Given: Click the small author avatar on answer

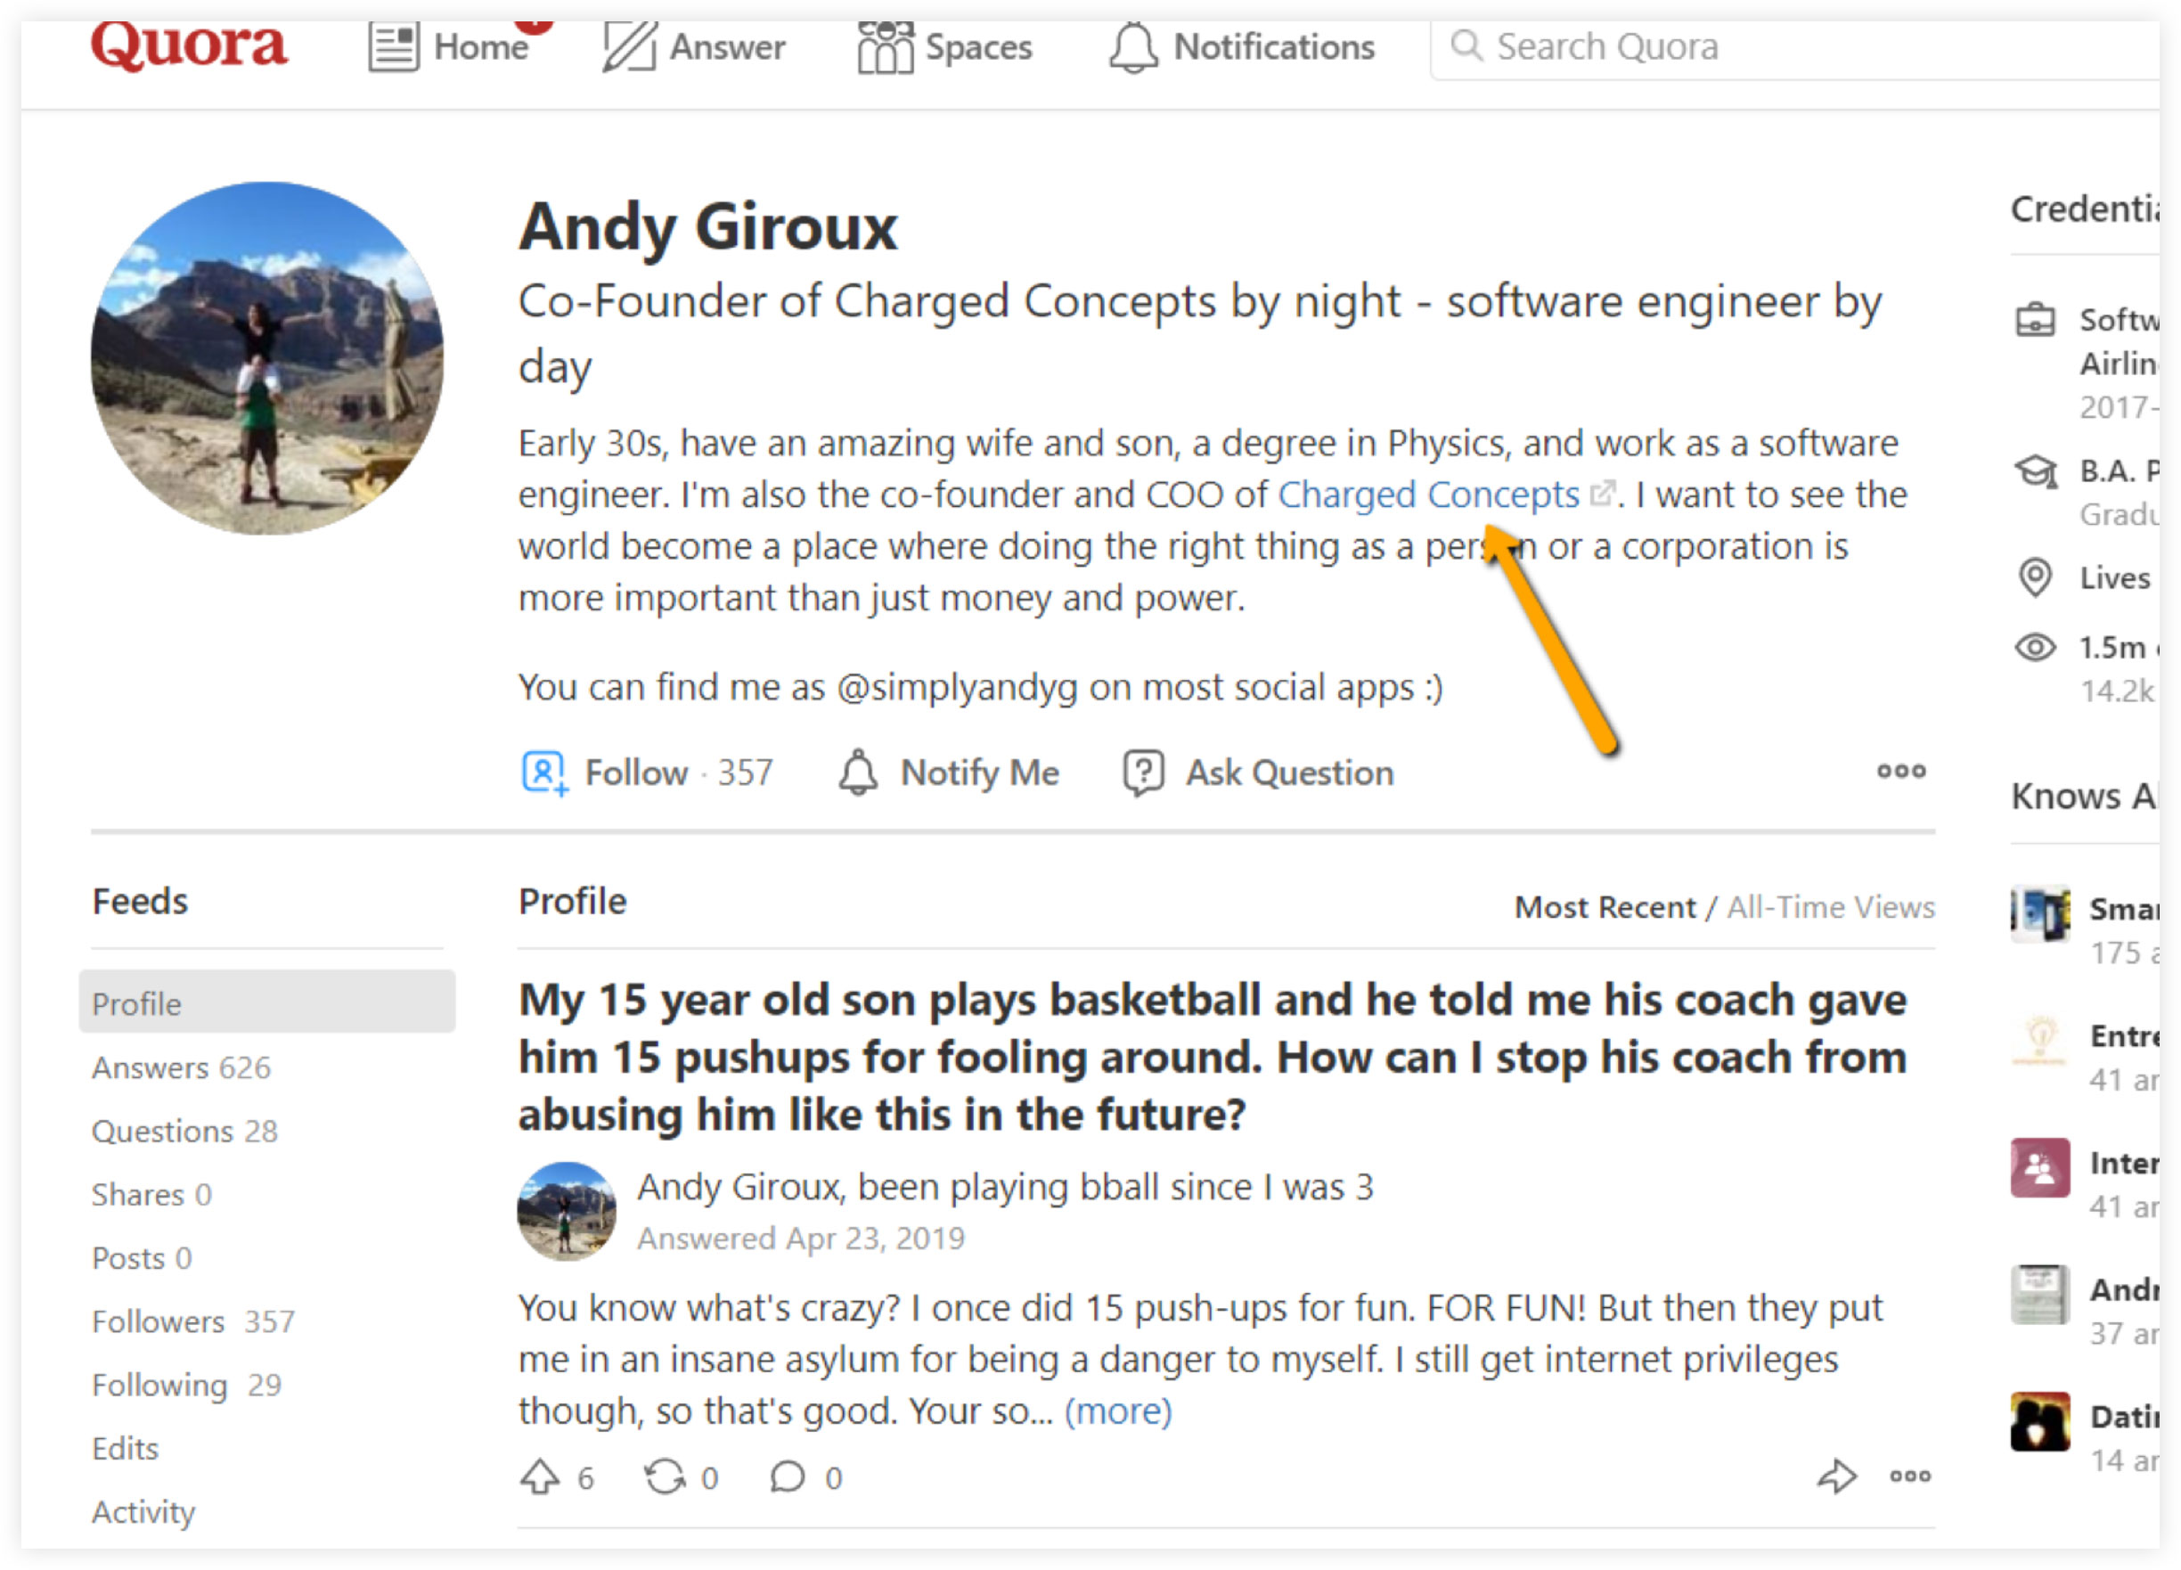Looking at the screenshot, I should click(x=567, y=1211).
